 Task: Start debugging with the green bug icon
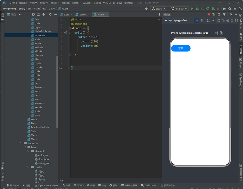197,9
